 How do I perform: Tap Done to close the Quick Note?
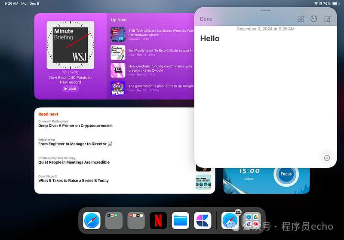(x=206, y=19)
